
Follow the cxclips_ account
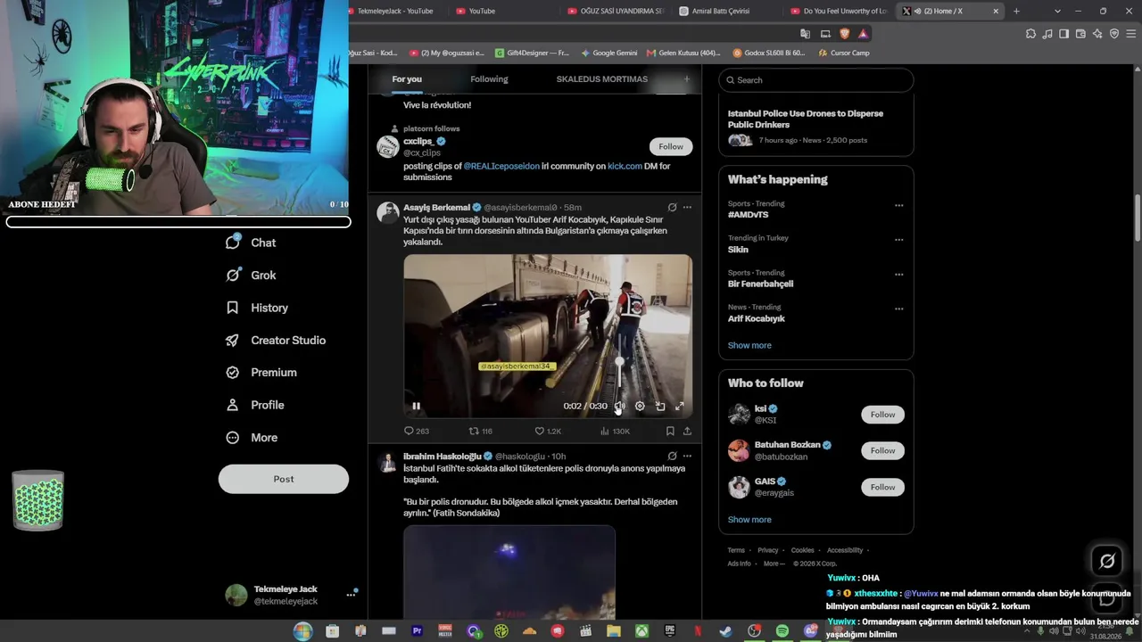671,146
